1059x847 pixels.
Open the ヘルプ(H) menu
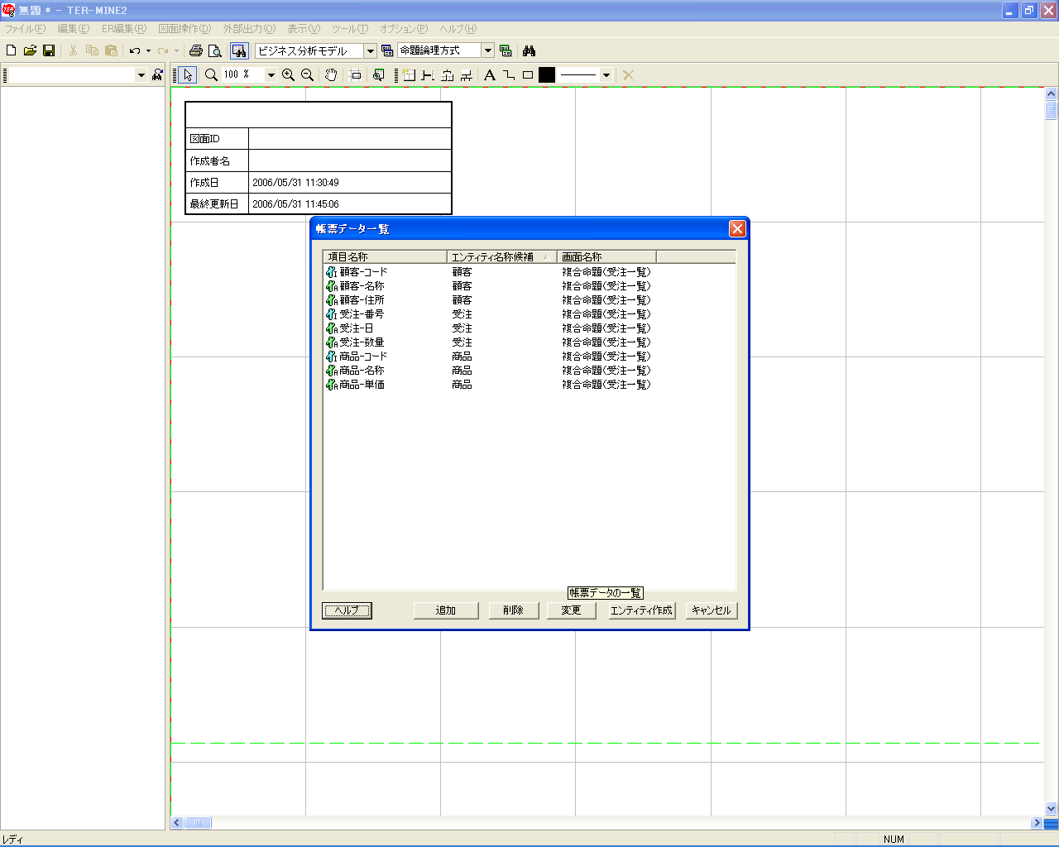pyautogui.click(x=458, y=29)
